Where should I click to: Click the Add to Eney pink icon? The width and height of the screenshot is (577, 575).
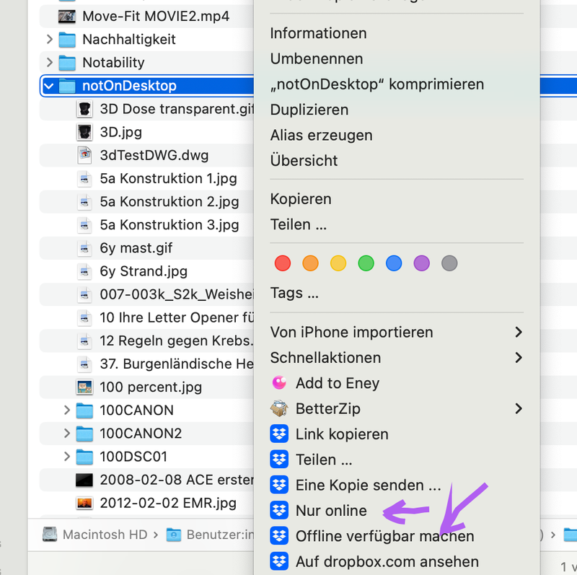click(279, 383)
